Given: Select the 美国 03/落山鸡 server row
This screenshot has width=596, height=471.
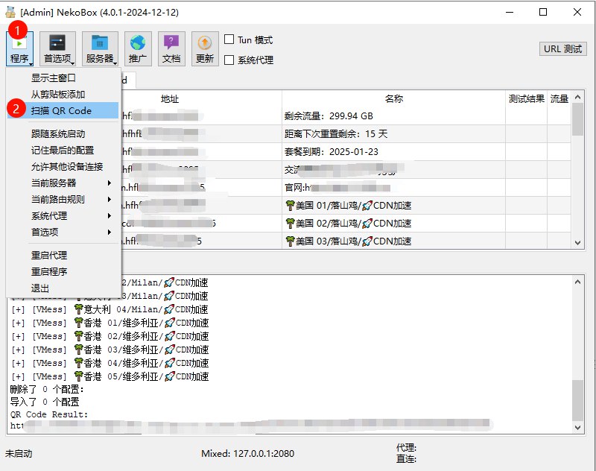Looking at the screenshot, I should [x=346, y=241].
